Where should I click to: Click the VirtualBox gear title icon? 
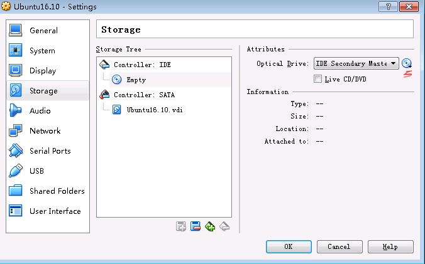pyautogui.click(x=6, y=6)
